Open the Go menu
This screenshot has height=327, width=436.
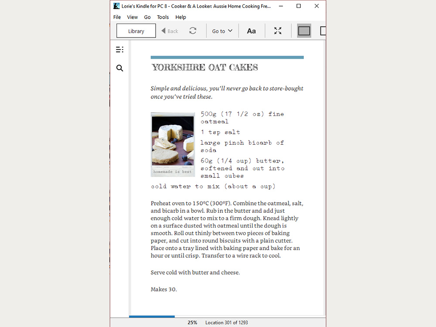147,17
